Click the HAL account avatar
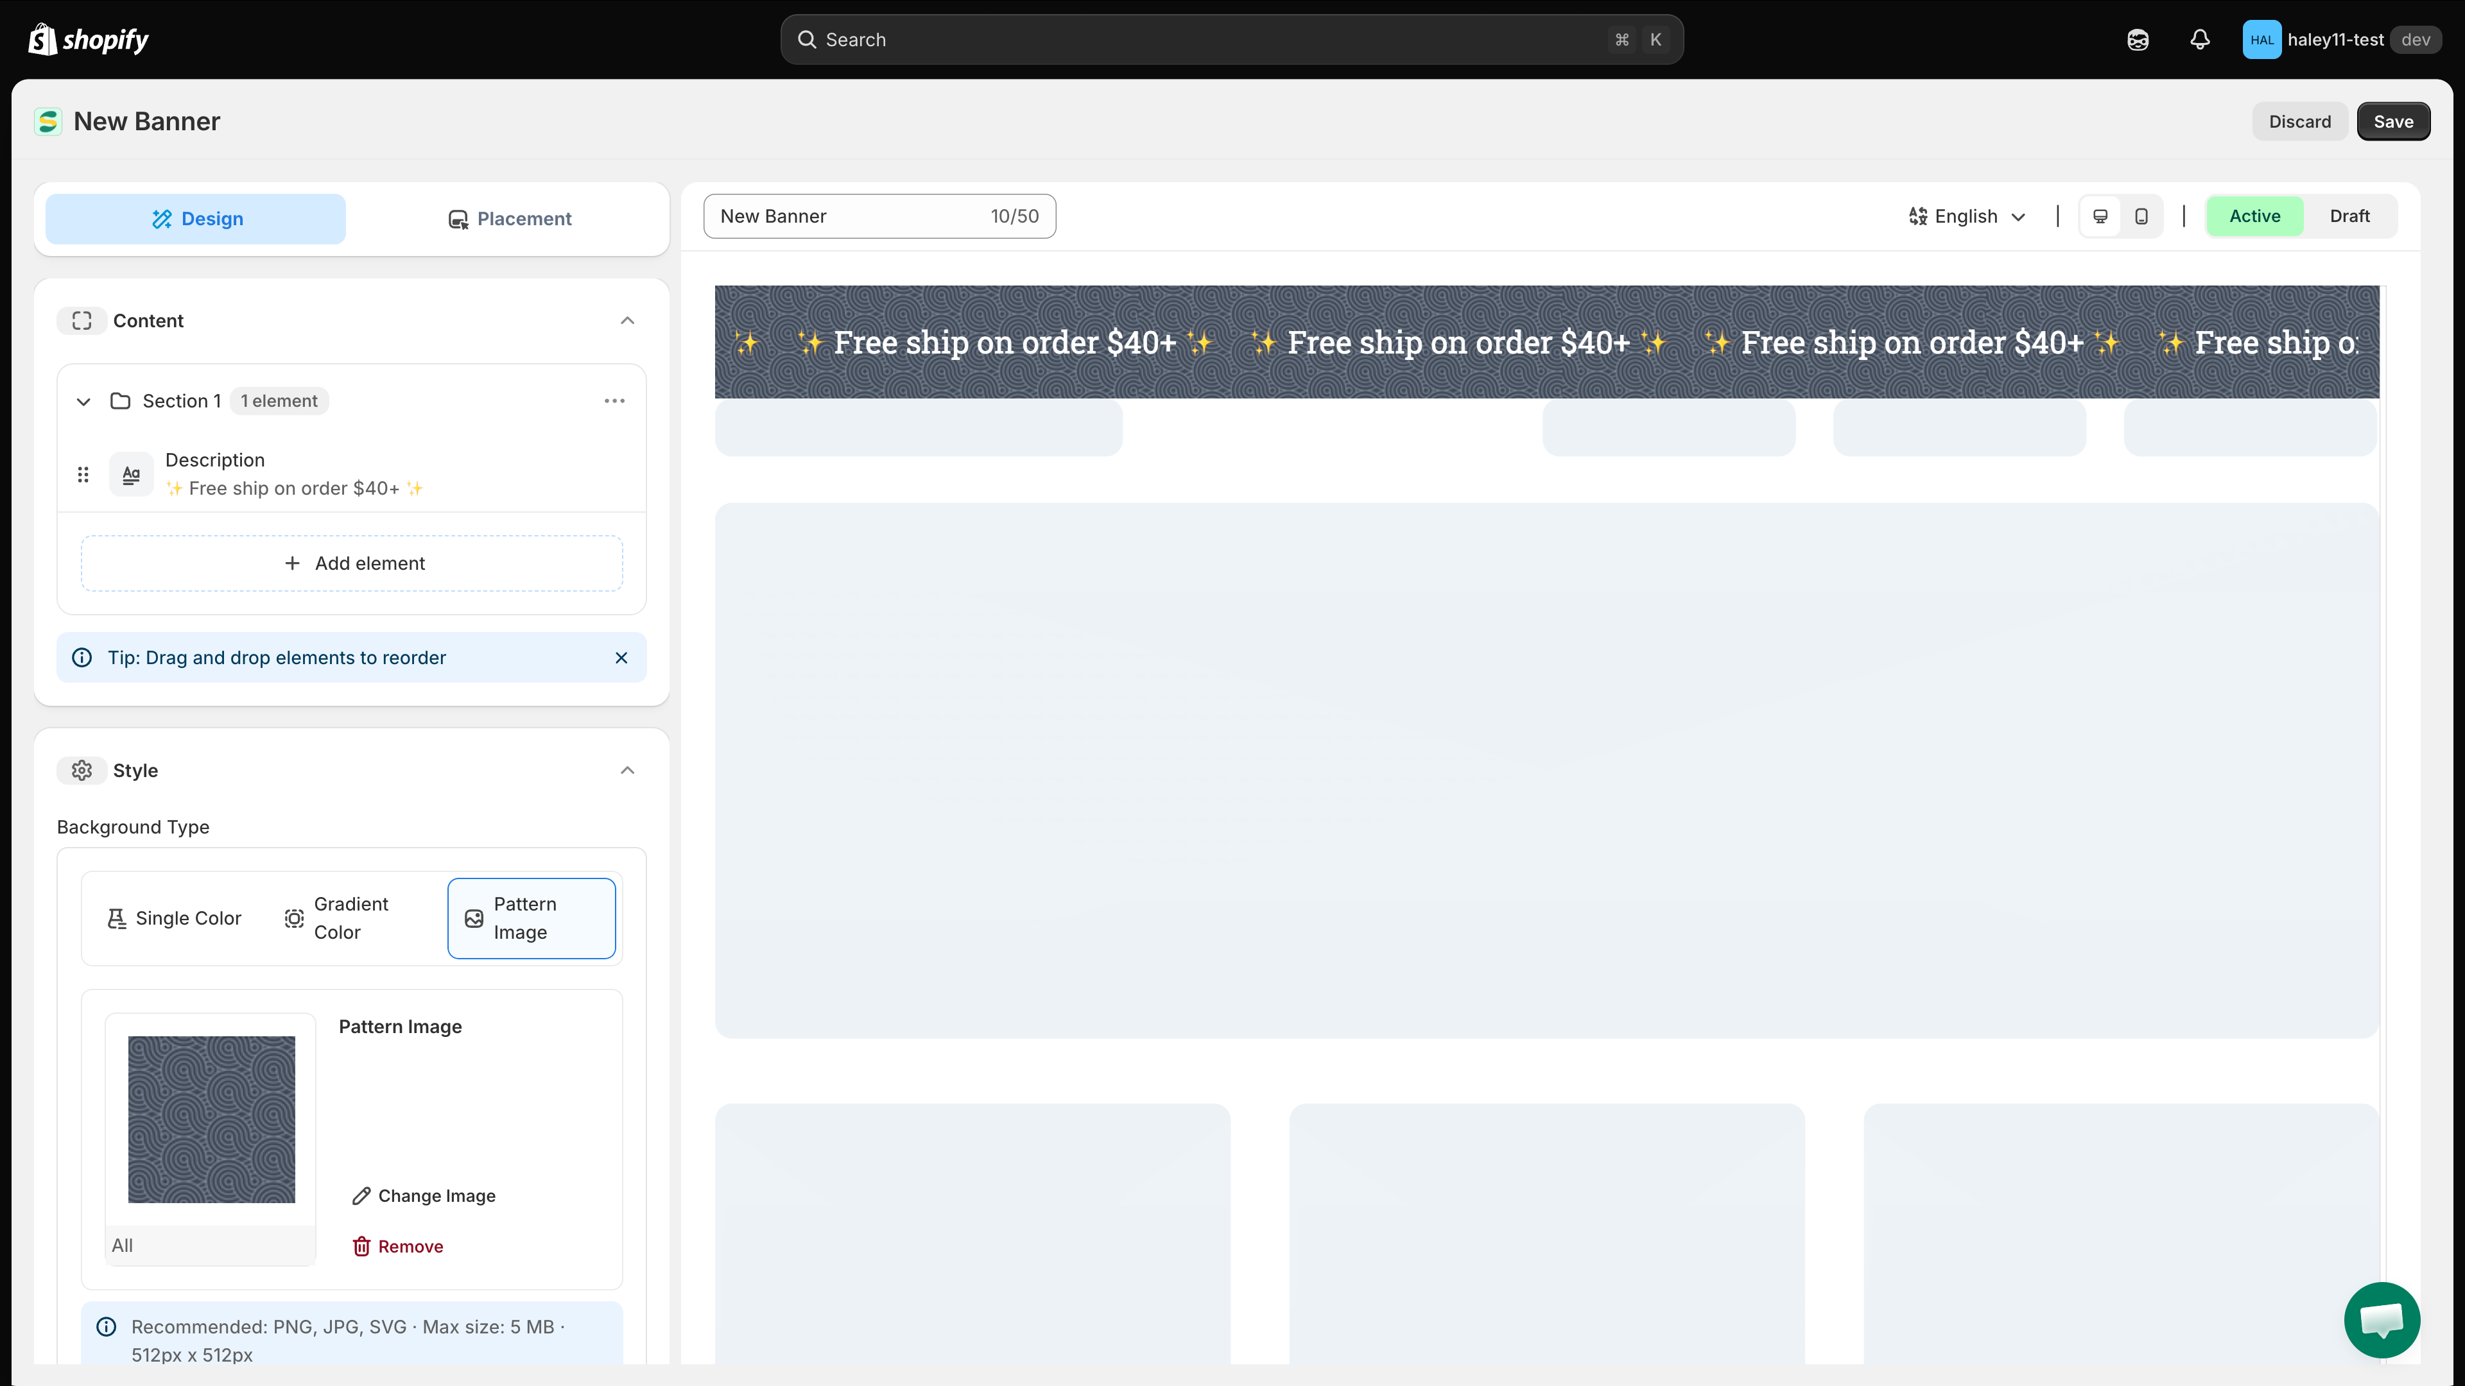Screen dimensions: 2465x1386 tap(2262, 39)
